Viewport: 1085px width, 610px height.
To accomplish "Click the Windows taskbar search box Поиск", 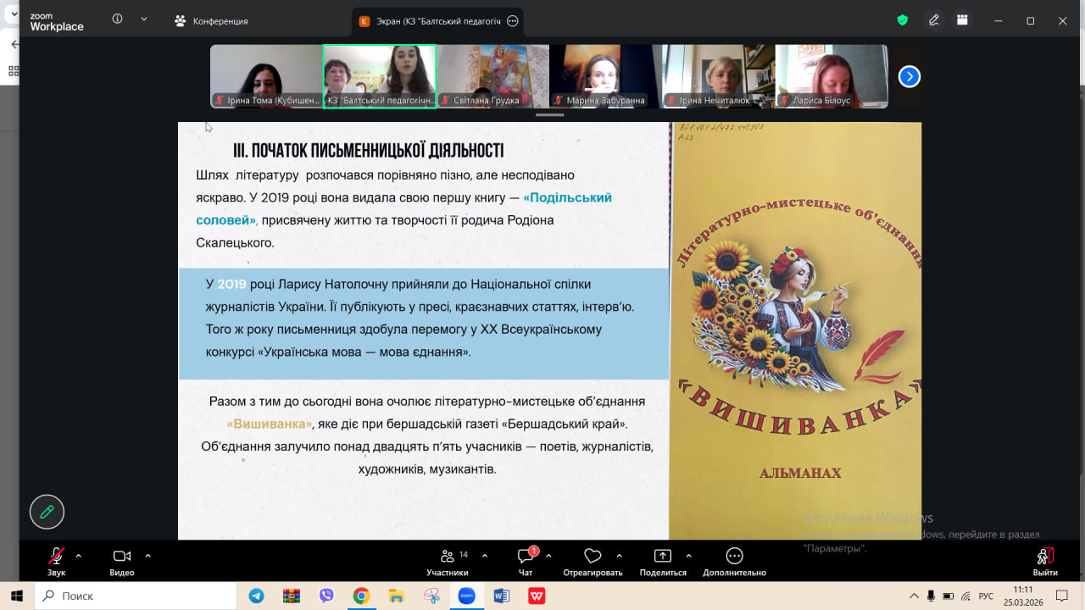I will coord(136,596).
